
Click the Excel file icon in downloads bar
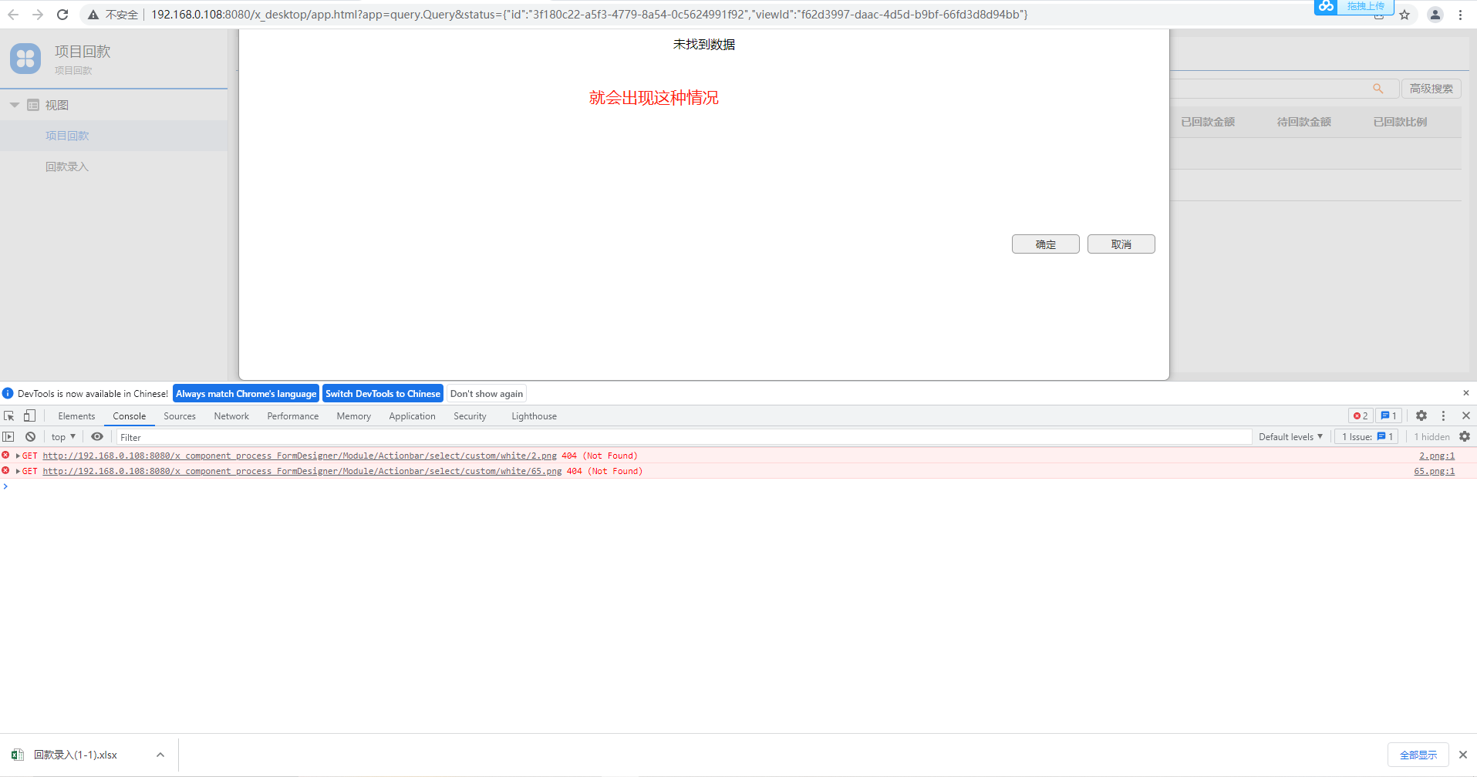[17, 755]
